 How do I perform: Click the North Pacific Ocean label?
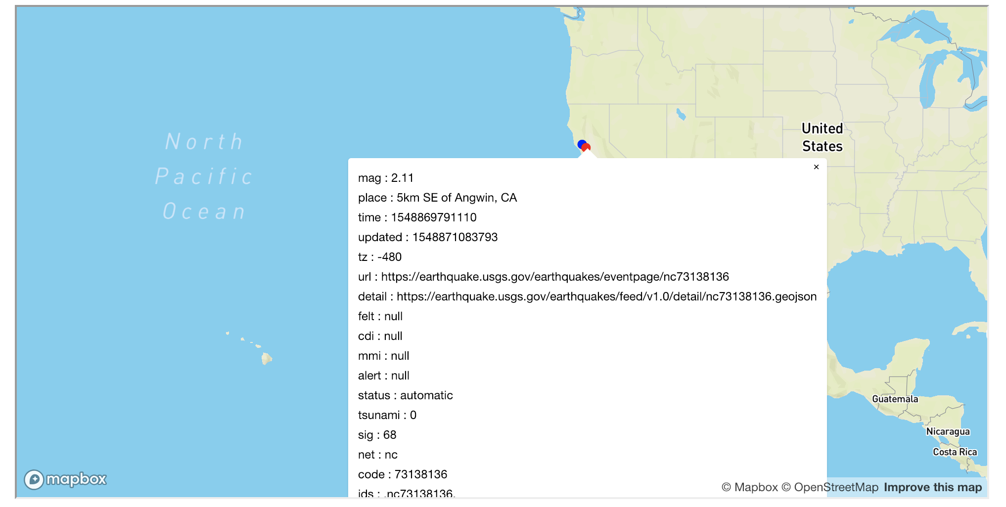point(203,175)
